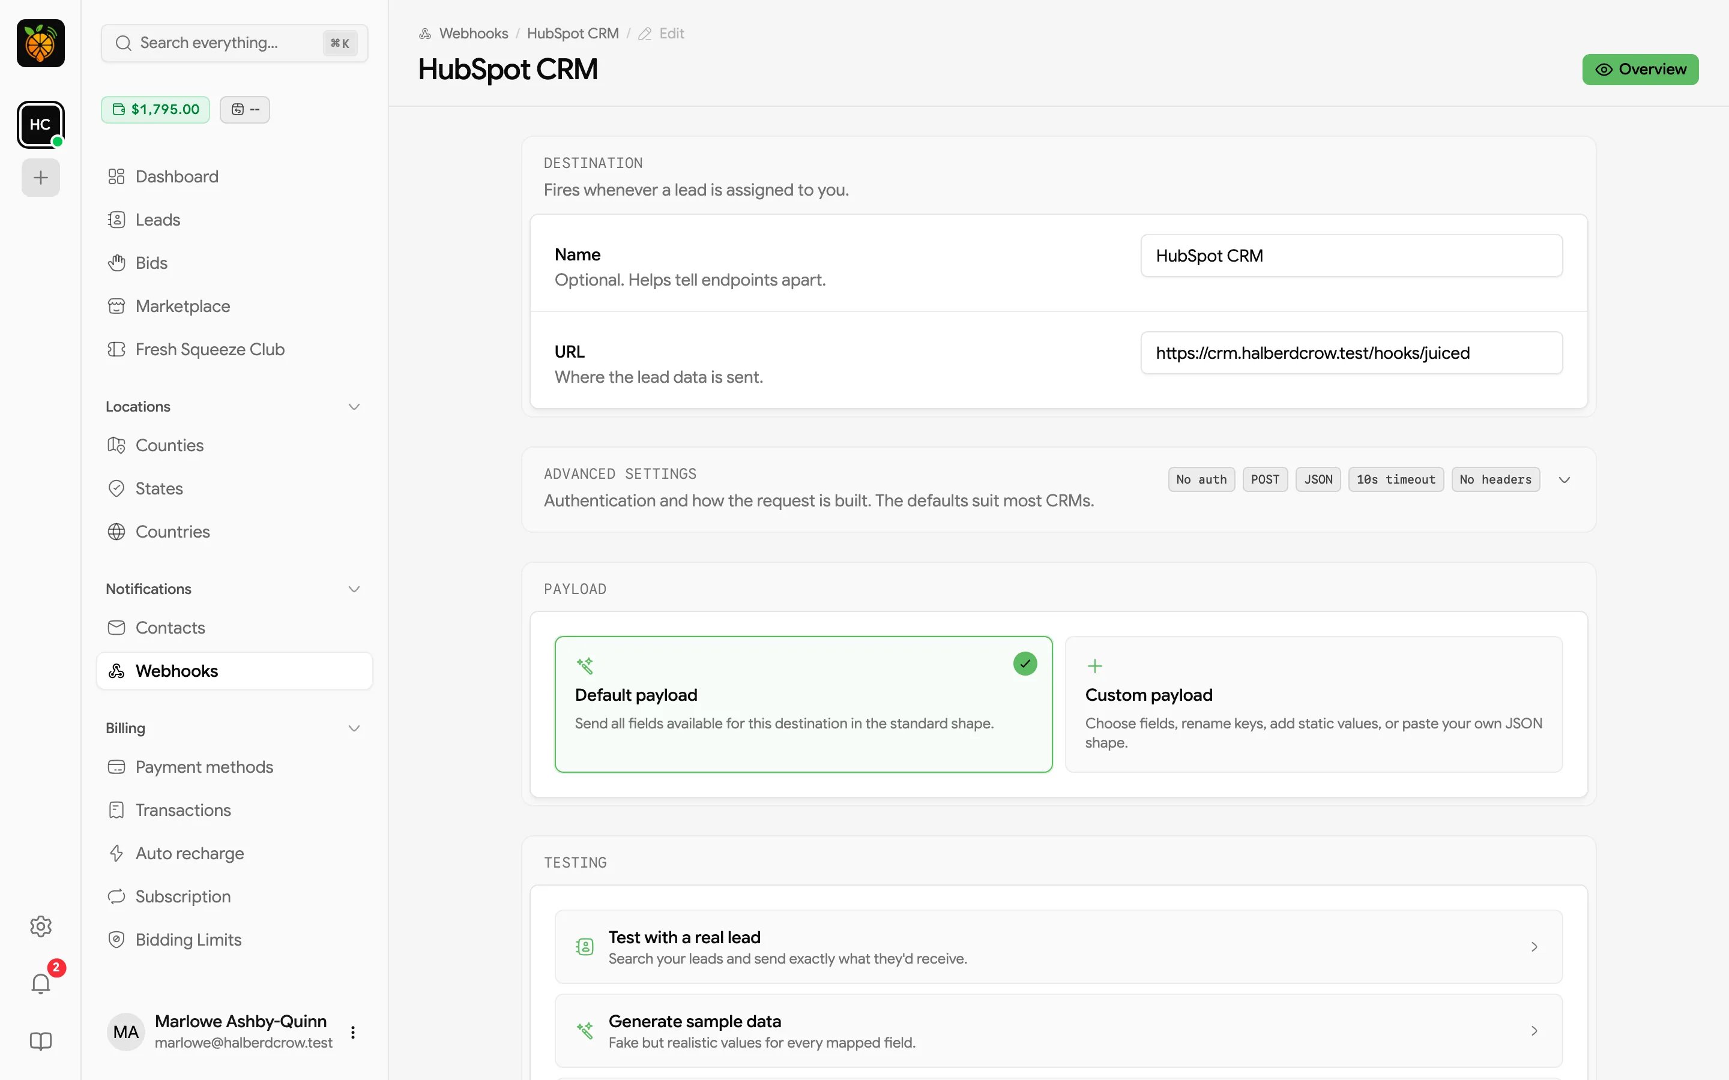The width and height of the screenshot is (1729, 1080).
Task: Open Contacts in sidebar
Action: [x=234, y=628]
